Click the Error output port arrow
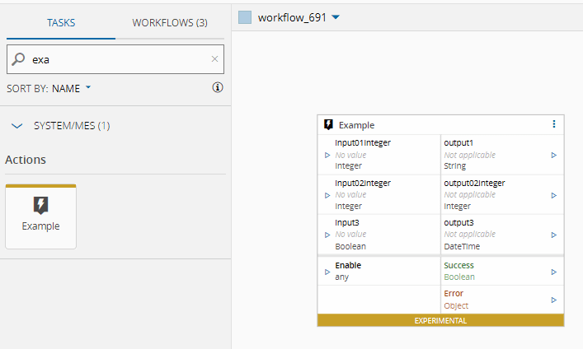This screenshot has width=583, height=349. coord(553,300)
